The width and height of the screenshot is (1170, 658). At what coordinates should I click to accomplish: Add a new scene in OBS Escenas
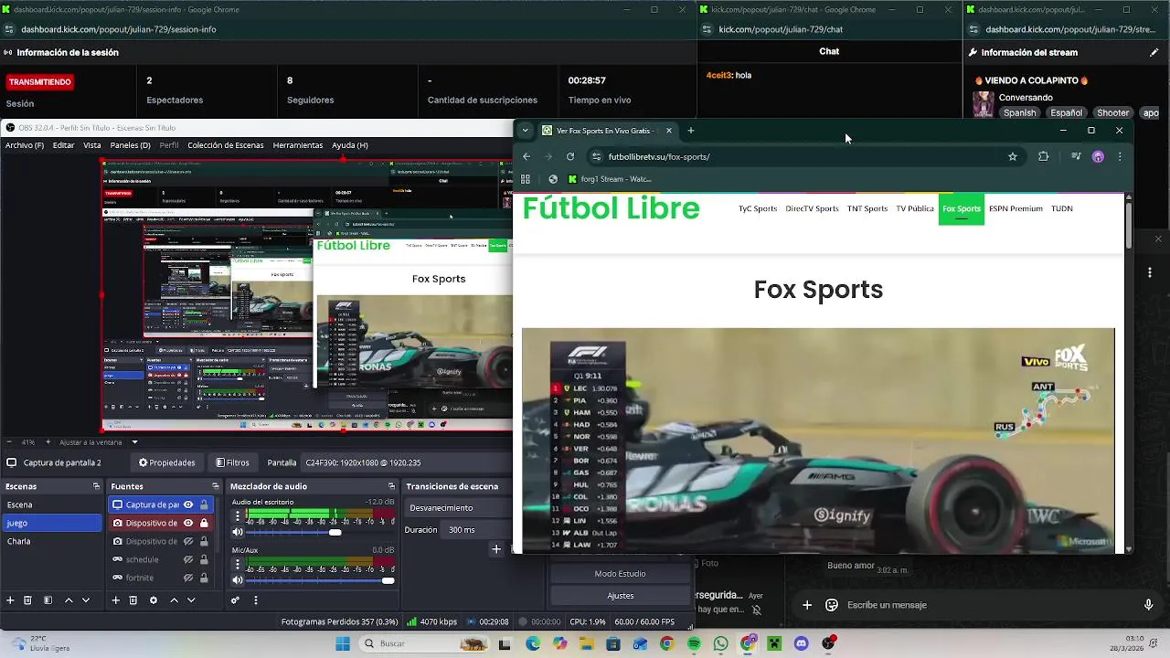tap(10, 600)
